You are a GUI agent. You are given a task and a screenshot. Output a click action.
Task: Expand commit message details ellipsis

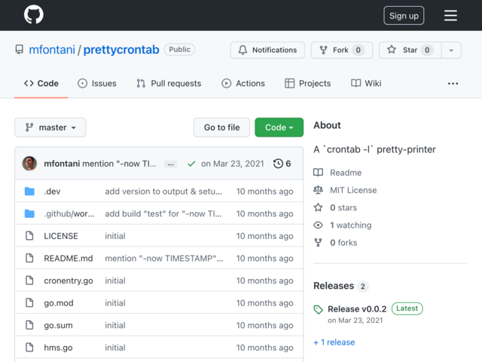pyautogui.click(x=171, y=164)
